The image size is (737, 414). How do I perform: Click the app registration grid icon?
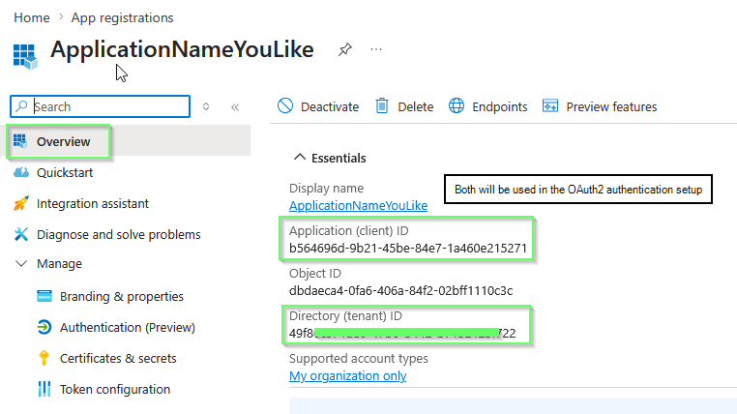click(x=25, y=56)
